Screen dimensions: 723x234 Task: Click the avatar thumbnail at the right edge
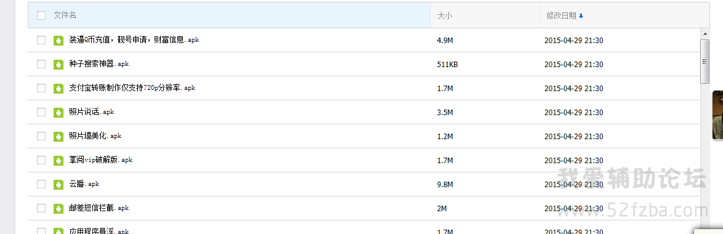(717, 115)
